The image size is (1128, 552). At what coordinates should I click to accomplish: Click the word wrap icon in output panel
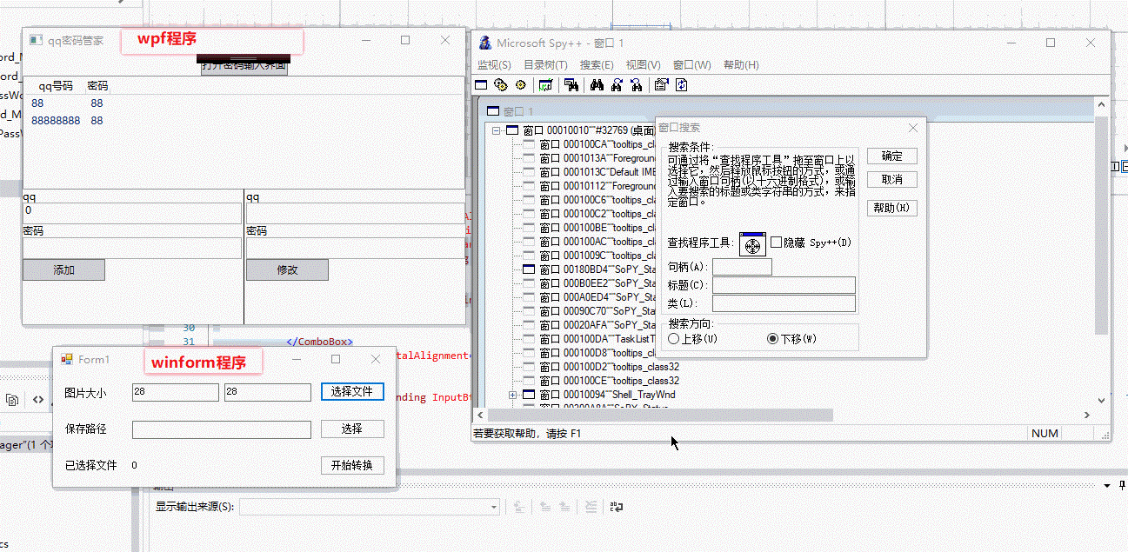click(x=616, y=506)
